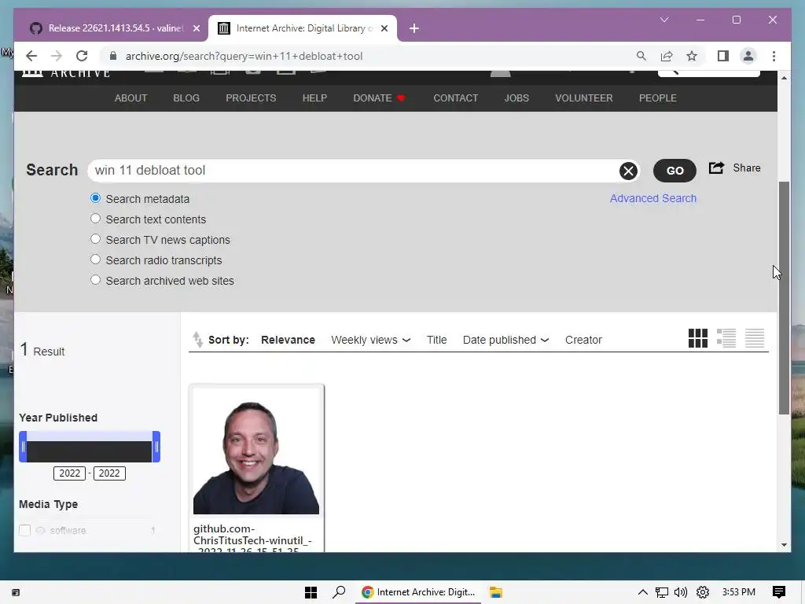Bookmark this page with the star
The image size is (805, 604).
pos(692,56)
